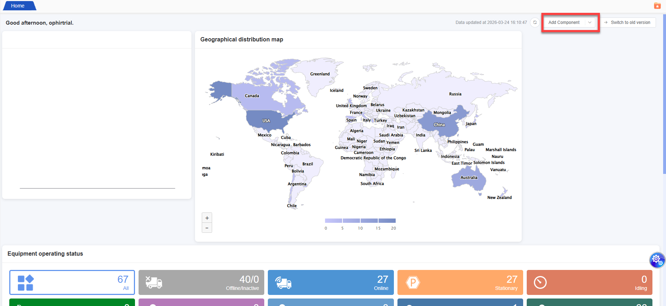Screen dimensions: 666x306
Task: Click Australia on the distribution map
Action: tap(469, 178)
